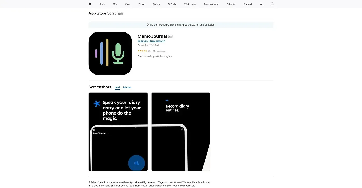The image size is (362, 188).
Task: Open the Support menu item
Action: click(x=248, y=4)
